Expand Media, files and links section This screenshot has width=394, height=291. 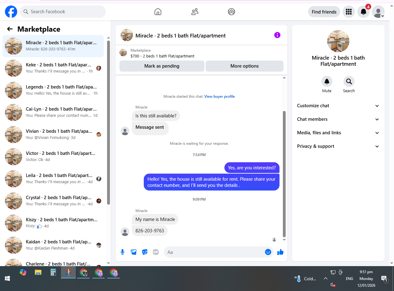pos(338,133)
